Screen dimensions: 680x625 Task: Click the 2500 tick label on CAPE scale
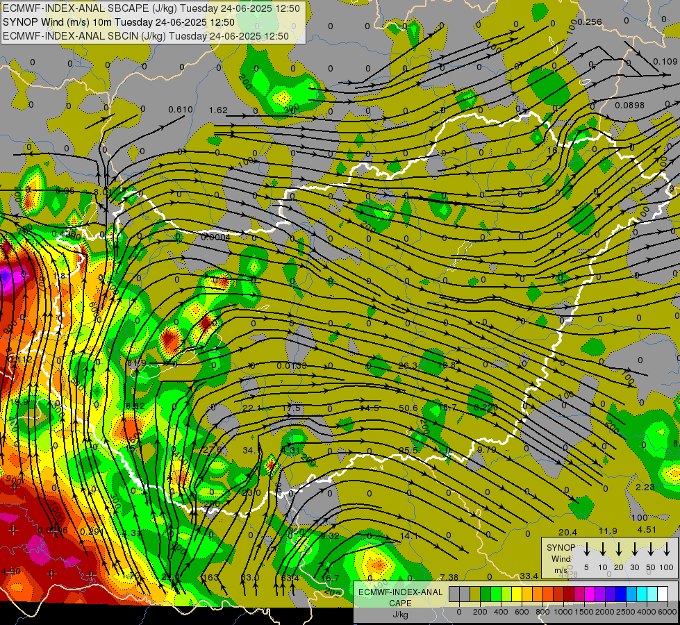click(627, 612)
